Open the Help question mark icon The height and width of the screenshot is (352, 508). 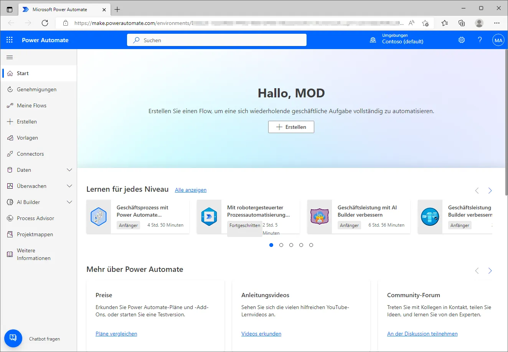[480, 40]
